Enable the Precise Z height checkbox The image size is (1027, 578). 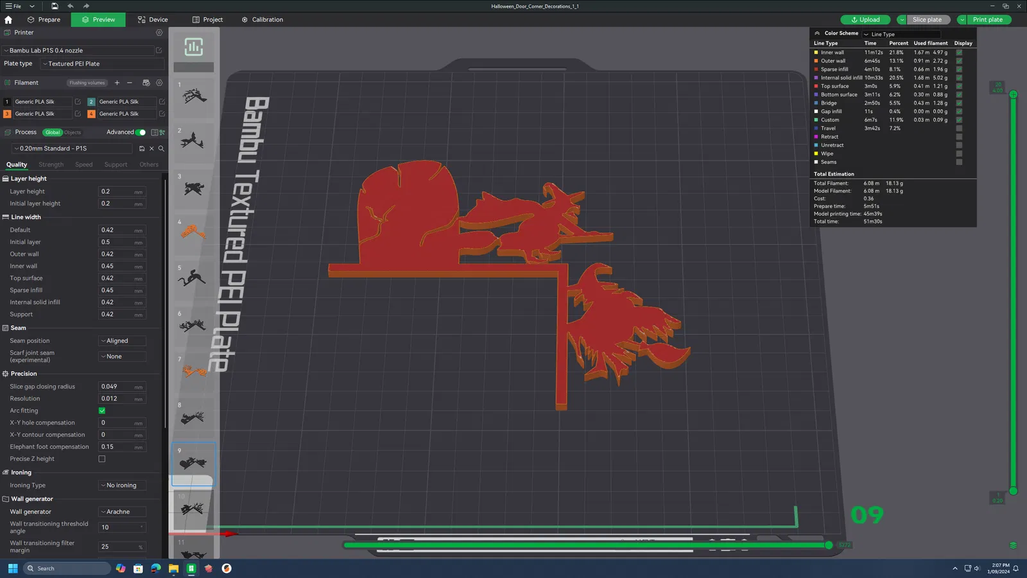[102, 459]
